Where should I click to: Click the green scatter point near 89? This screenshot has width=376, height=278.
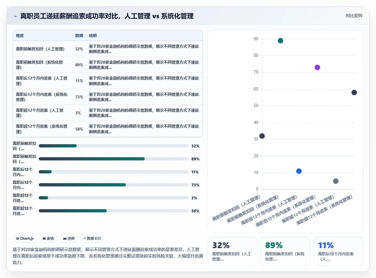[280, 41]
